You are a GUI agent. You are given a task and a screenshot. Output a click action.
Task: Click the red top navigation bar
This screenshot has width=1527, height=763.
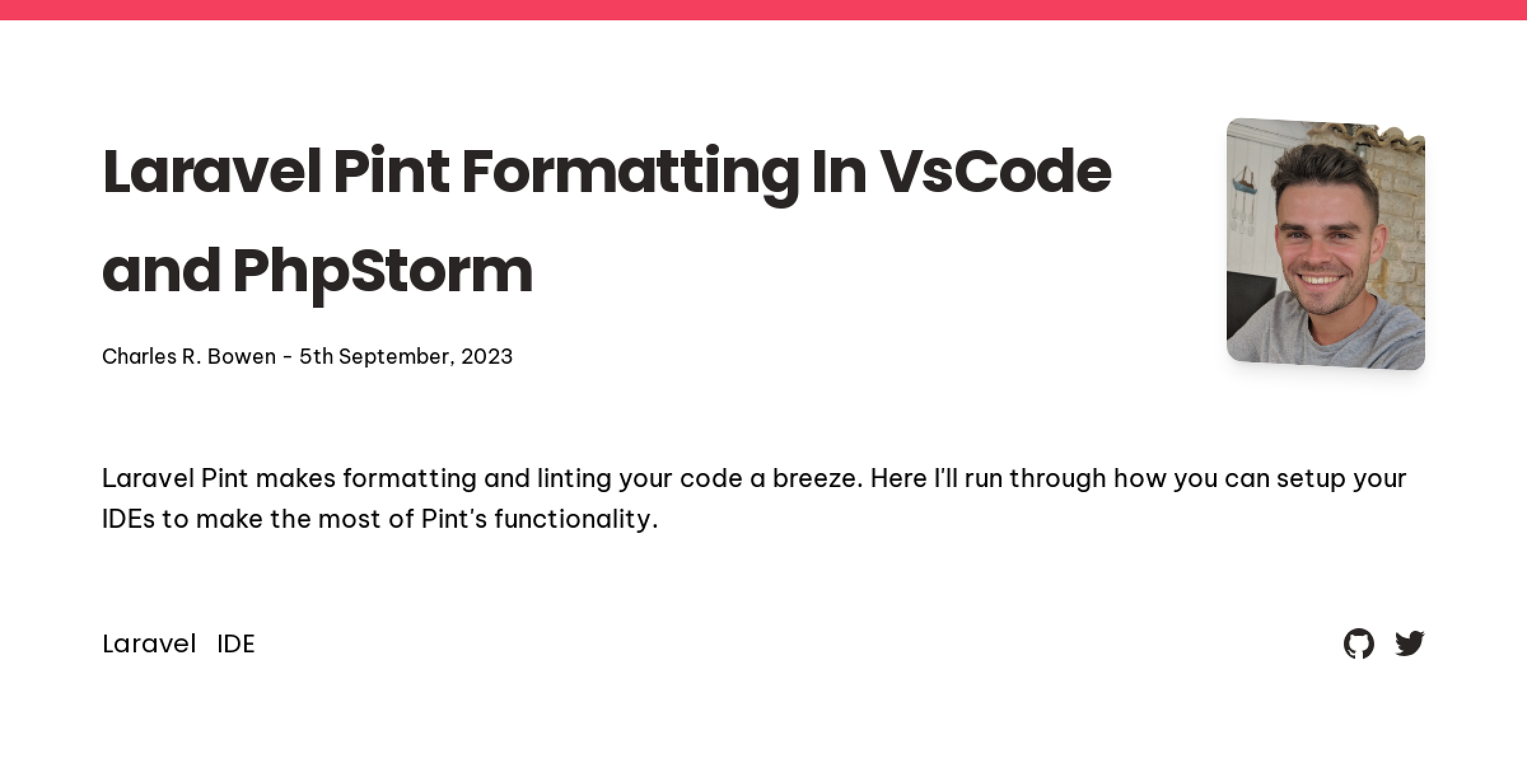tap(763, 10)
